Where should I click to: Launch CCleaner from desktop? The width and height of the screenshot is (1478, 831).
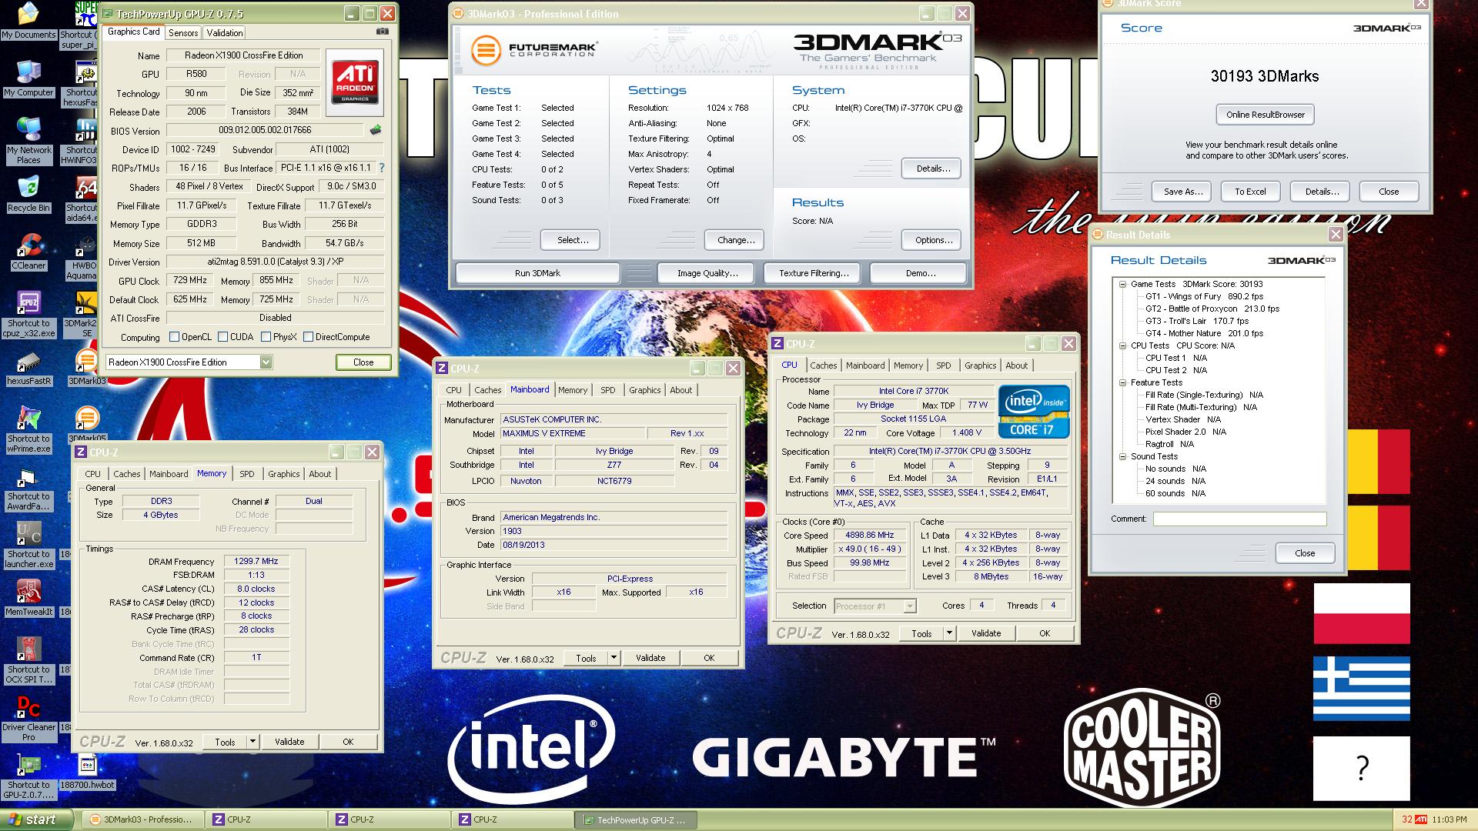pos(28,252)
